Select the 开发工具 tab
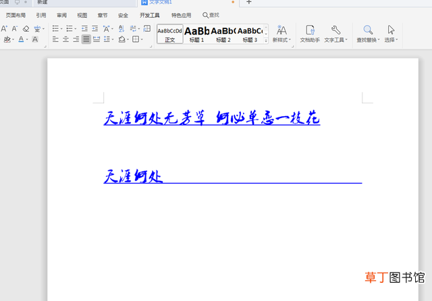This screenshot has width=432, height=301. [x=150, y=16]
